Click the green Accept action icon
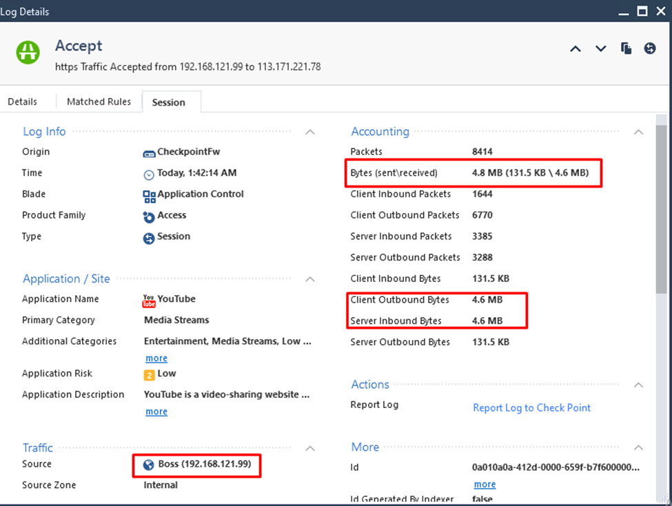Screen dimensions: 672x506 point(29,53)
